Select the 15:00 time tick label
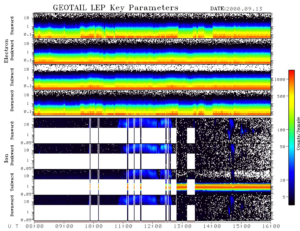 click(241, 226)
